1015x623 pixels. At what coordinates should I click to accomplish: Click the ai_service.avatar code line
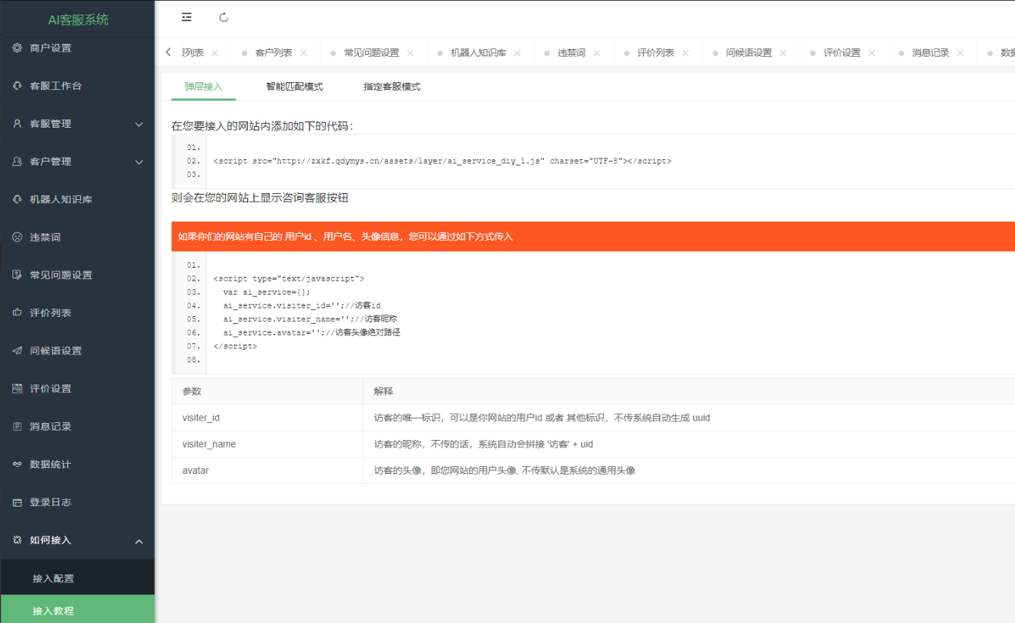click(312, 333)
